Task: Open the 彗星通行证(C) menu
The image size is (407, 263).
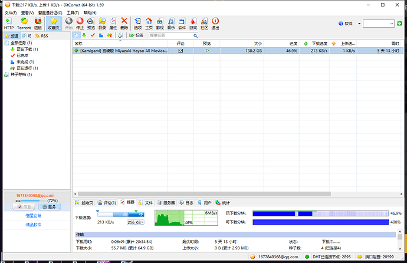Action: (50, 13)
